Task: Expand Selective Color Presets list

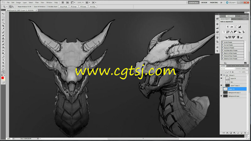Action: [222, 59]
